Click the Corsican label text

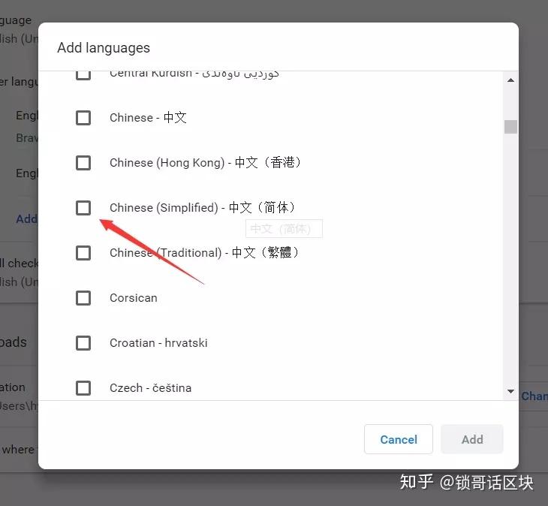[134, 298]
